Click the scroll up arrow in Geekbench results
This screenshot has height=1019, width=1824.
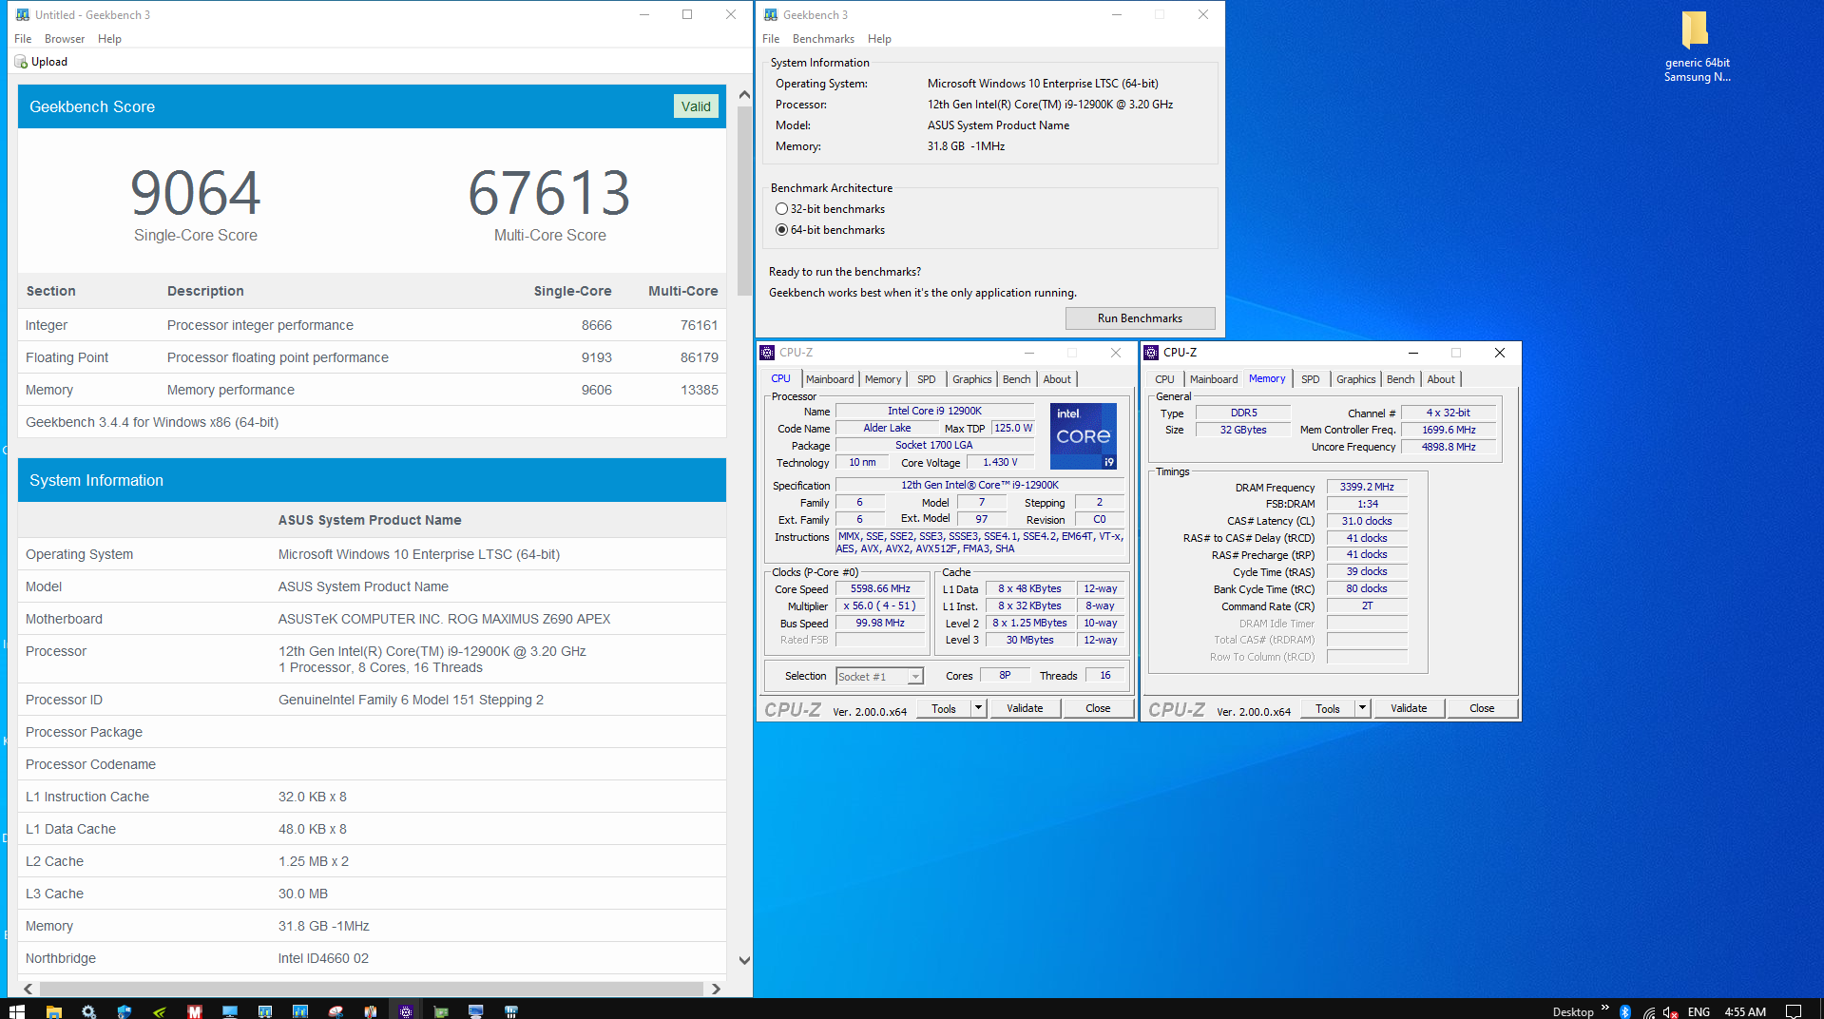click(744, 94)
